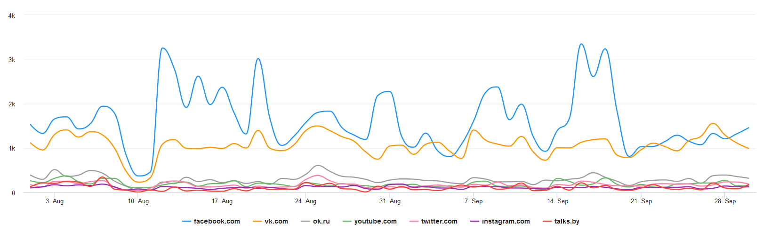Screen dimensions: 763x232
Task: Hide the vk.com series via legend
Action: click(x=276, y=221)
